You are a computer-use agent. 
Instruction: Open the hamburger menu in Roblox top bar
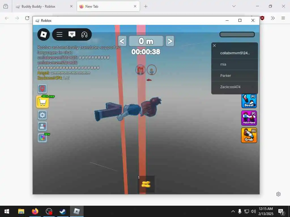59,34
